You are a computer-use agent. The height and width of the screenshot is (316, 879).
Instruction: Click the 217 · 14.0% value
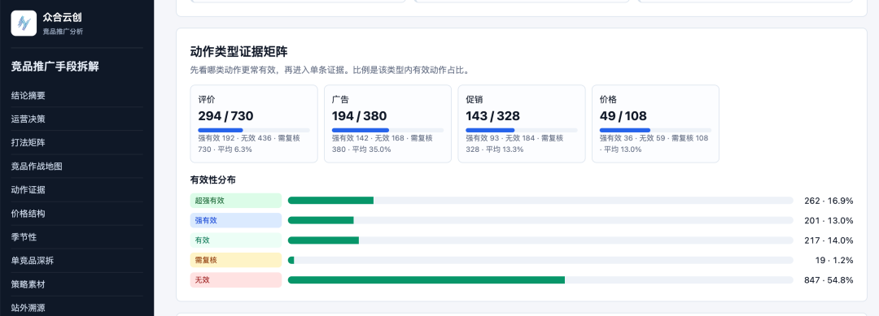[829, 240]
